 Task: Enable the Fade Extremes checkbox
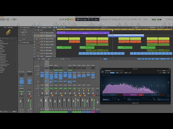(x=103, y=75)
